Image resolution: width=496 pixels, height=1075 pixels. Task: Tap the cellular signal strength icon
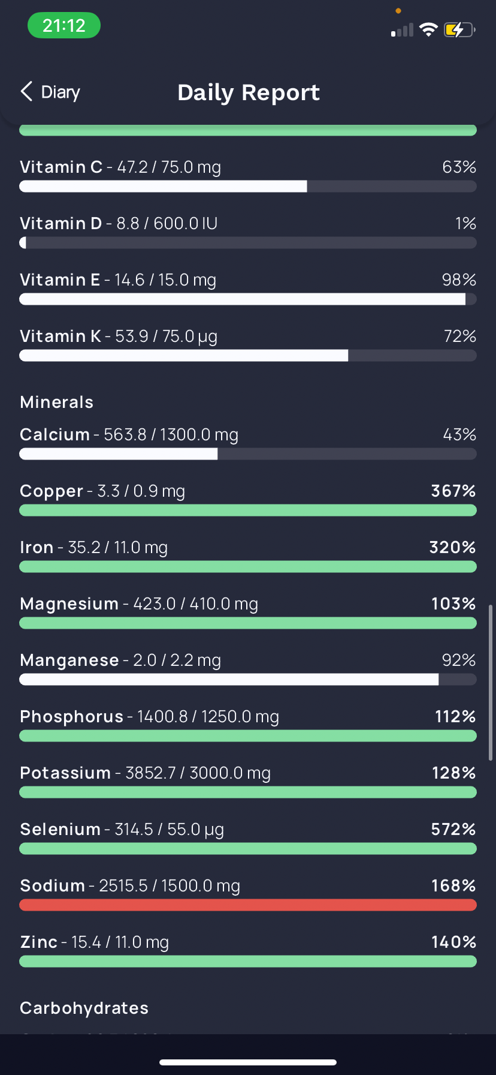(402, 30)
